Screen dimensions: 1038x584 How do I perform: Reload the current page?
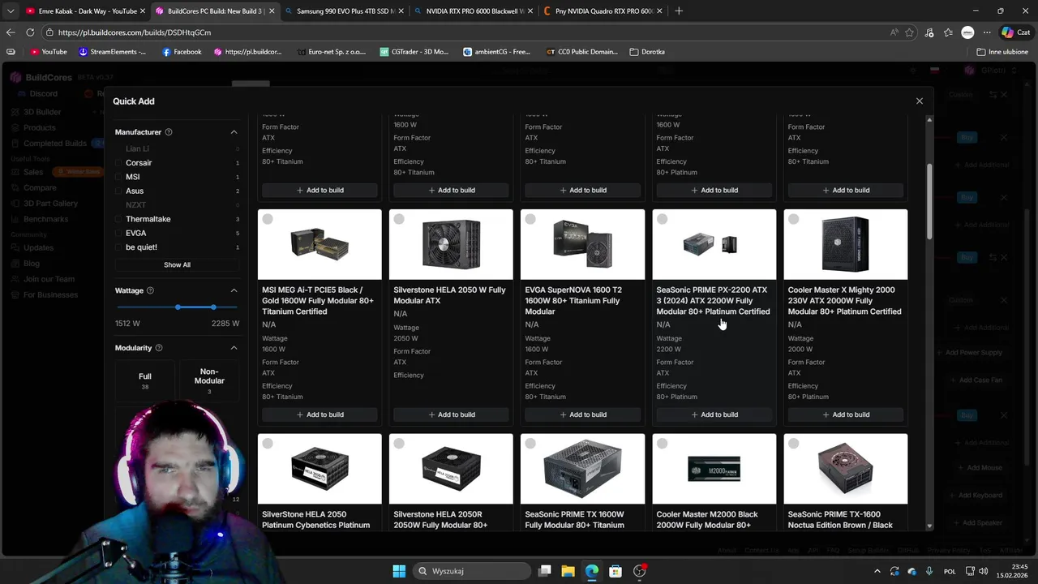pos(30,32)
